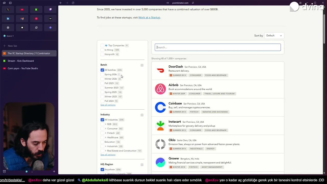Image resolution: width=327 pixels, height=184 pixels.
Task: Check the Fall 2025 batch
Action: click(102, 83)
